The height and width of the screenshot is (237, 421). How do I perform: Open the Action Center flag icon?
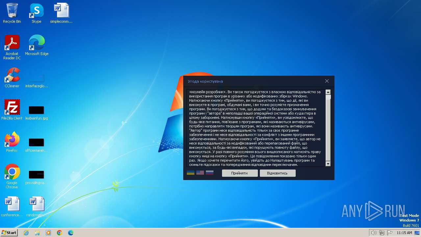tap(390, 233)
